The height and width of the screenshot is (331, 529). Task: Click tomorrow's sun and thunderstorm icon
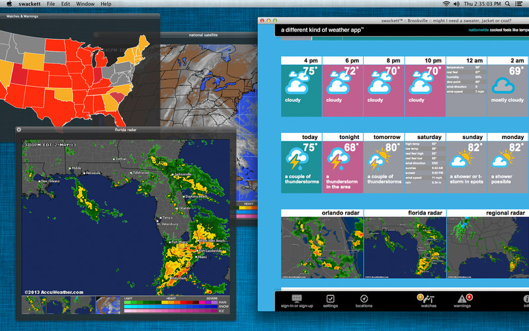click(x=379, y=158)
